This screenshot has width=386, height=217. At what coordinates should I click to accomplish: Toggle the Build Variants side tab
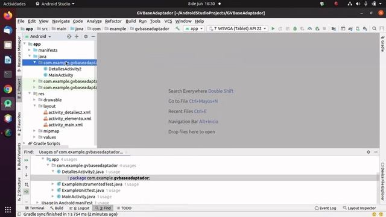(19, 156)
